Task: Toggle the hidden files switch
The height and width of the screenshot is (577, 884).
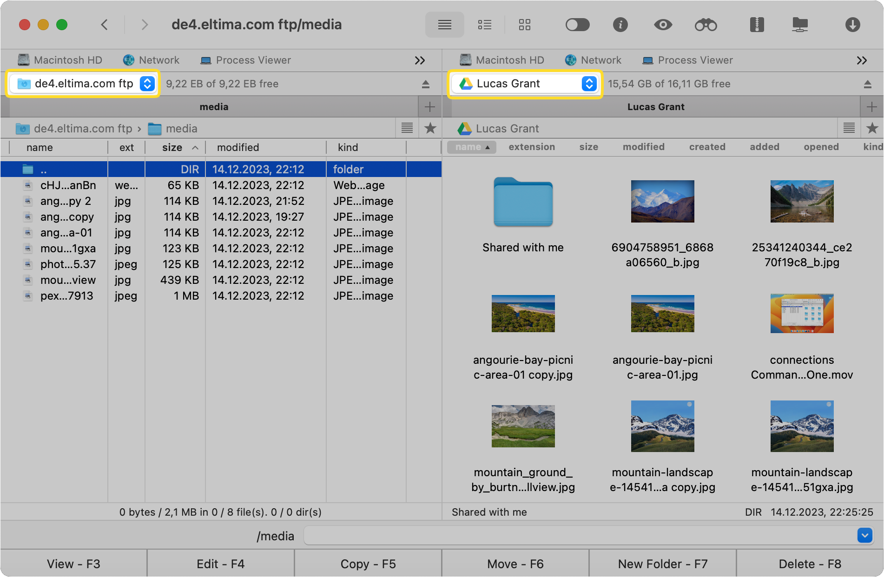Action: 577,25
